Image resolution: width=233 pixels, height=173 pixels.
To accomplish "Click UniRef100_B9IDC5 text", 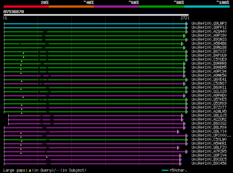I will click(x=209, y=160).
